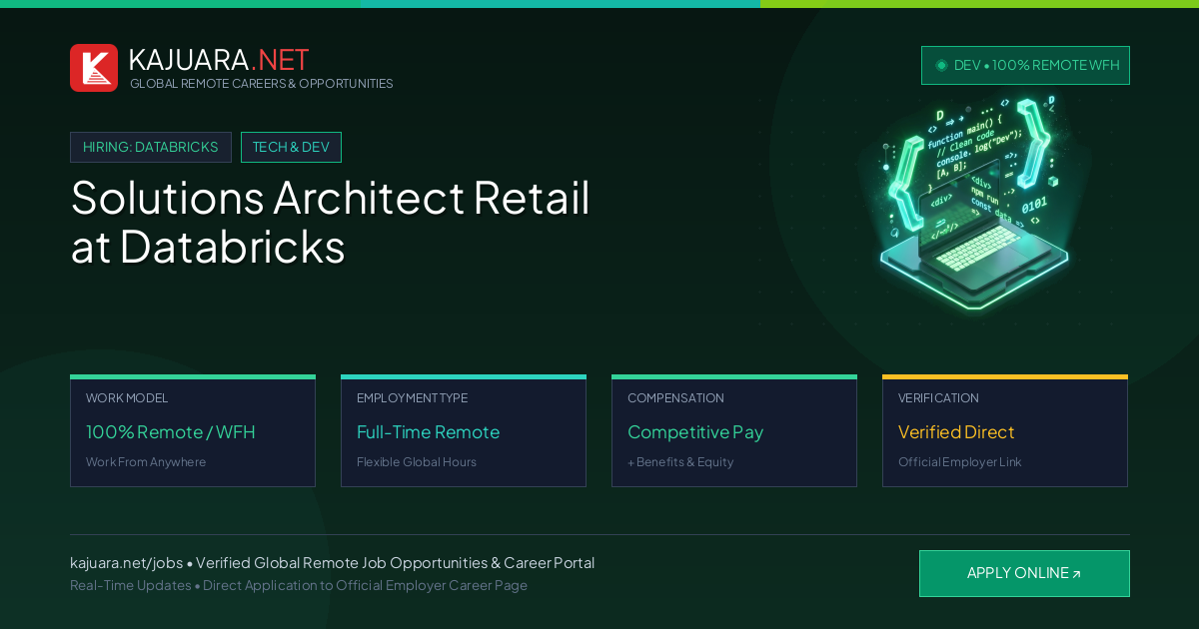Viewport: 1199px width, 629px height.
Task: Click 'GLOBAL REMOTE CAREERS & OPPORTUNITIES' tagline
Action: pyautogui.click(x=262, y=84)
